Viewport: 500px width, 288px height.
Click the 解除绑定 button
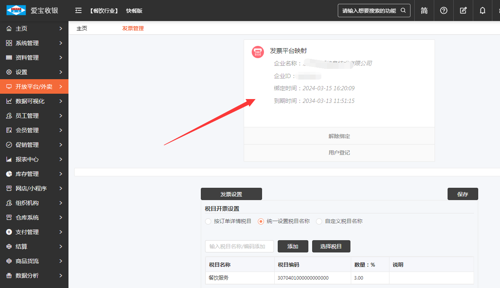339,136
